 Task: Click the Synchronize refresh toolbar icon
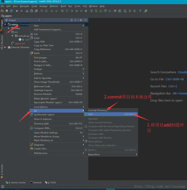pyautogui.click(x=11, y=11)
